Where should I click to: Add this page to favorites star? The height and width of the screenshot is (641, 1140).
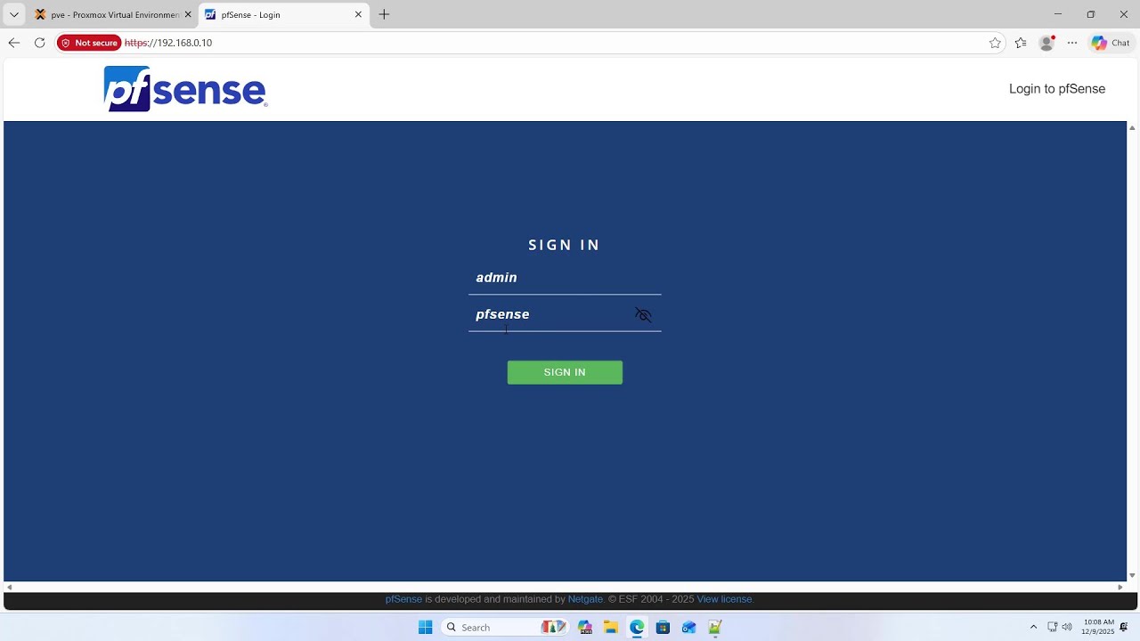pyautogui.click(x=995, y=43)
